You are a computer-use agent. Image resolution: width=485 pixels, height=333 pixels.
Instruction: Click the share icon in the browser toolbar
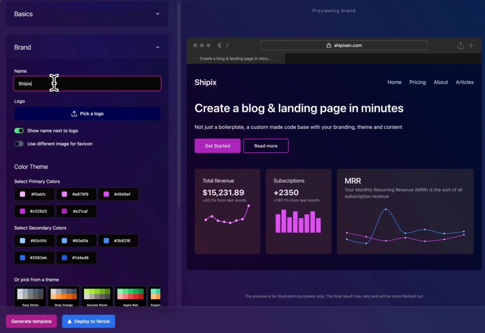(x=460, y=45)
